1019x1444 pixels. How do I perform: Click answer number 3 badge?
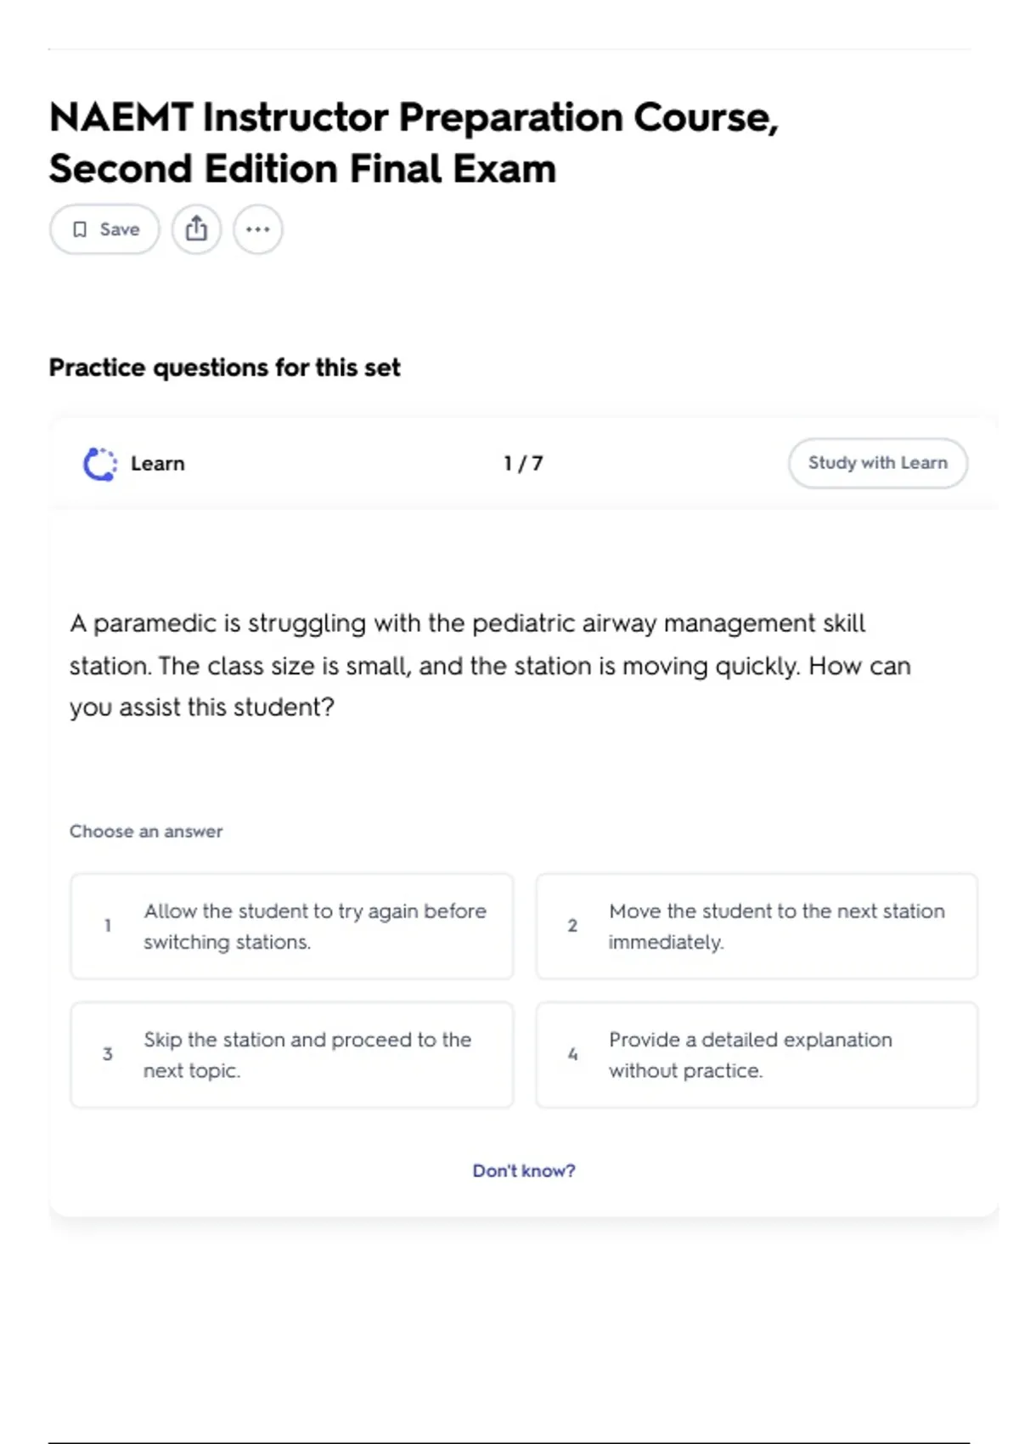(x=108, y=1054)
